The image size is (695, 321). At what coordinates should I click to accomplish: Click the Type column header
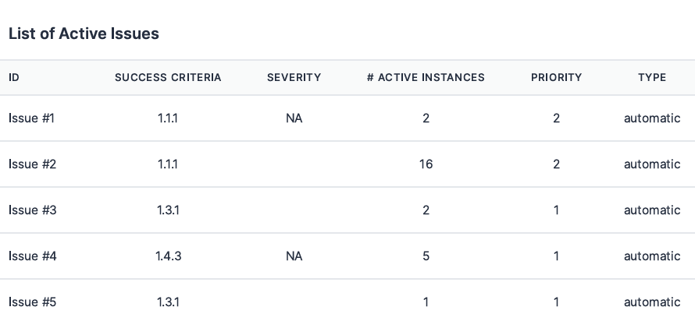click(x=651, y=77)
